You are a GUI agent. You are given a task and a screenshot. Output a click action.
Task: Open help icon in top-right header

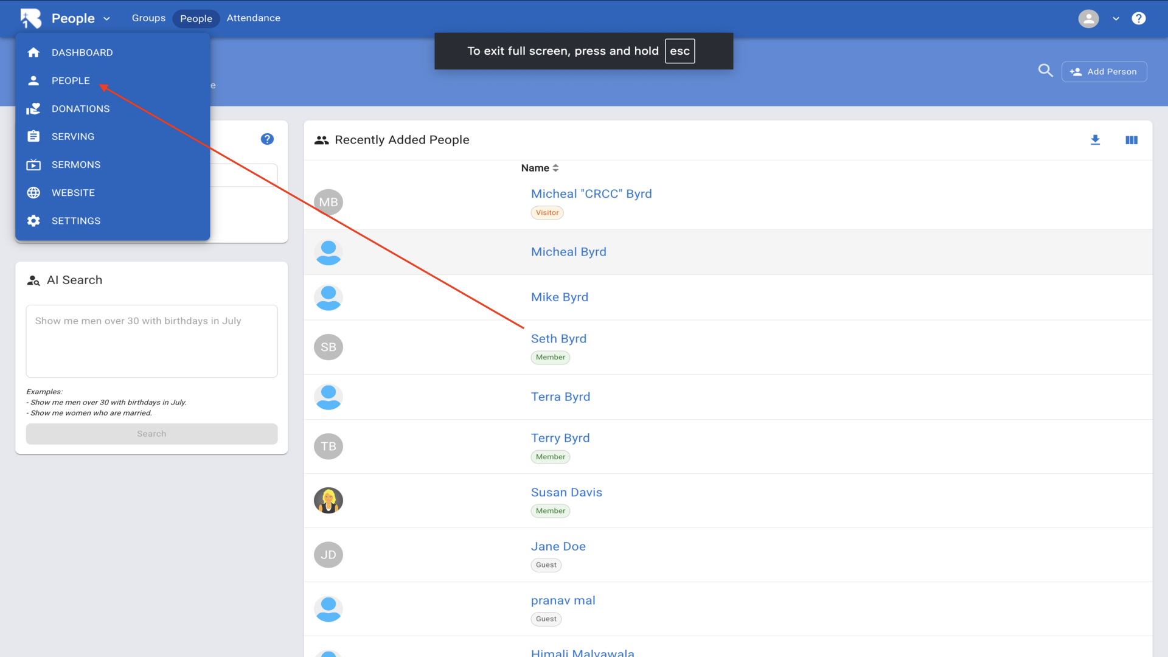click(1139, 18)
